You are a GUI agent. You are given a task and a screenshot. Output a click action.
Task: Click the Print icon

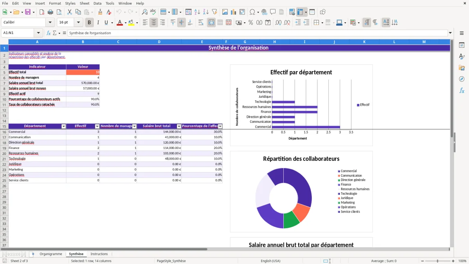click(50, 12)
